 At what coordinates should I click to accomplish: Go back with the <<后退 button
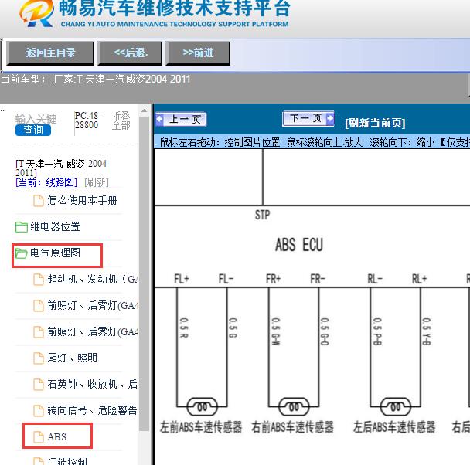(x=130, y=53)
